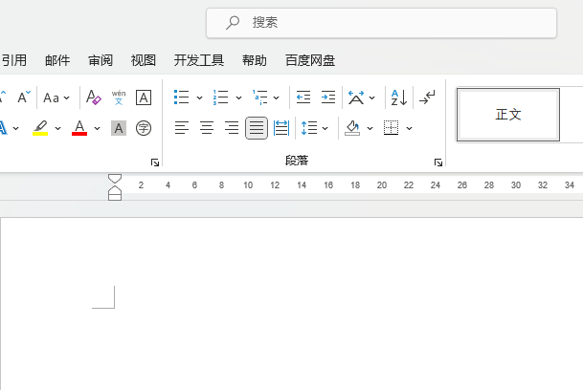Expand highlight color dropdown arrow
This screenshot has height=390, width=583.
click(57, 128)
